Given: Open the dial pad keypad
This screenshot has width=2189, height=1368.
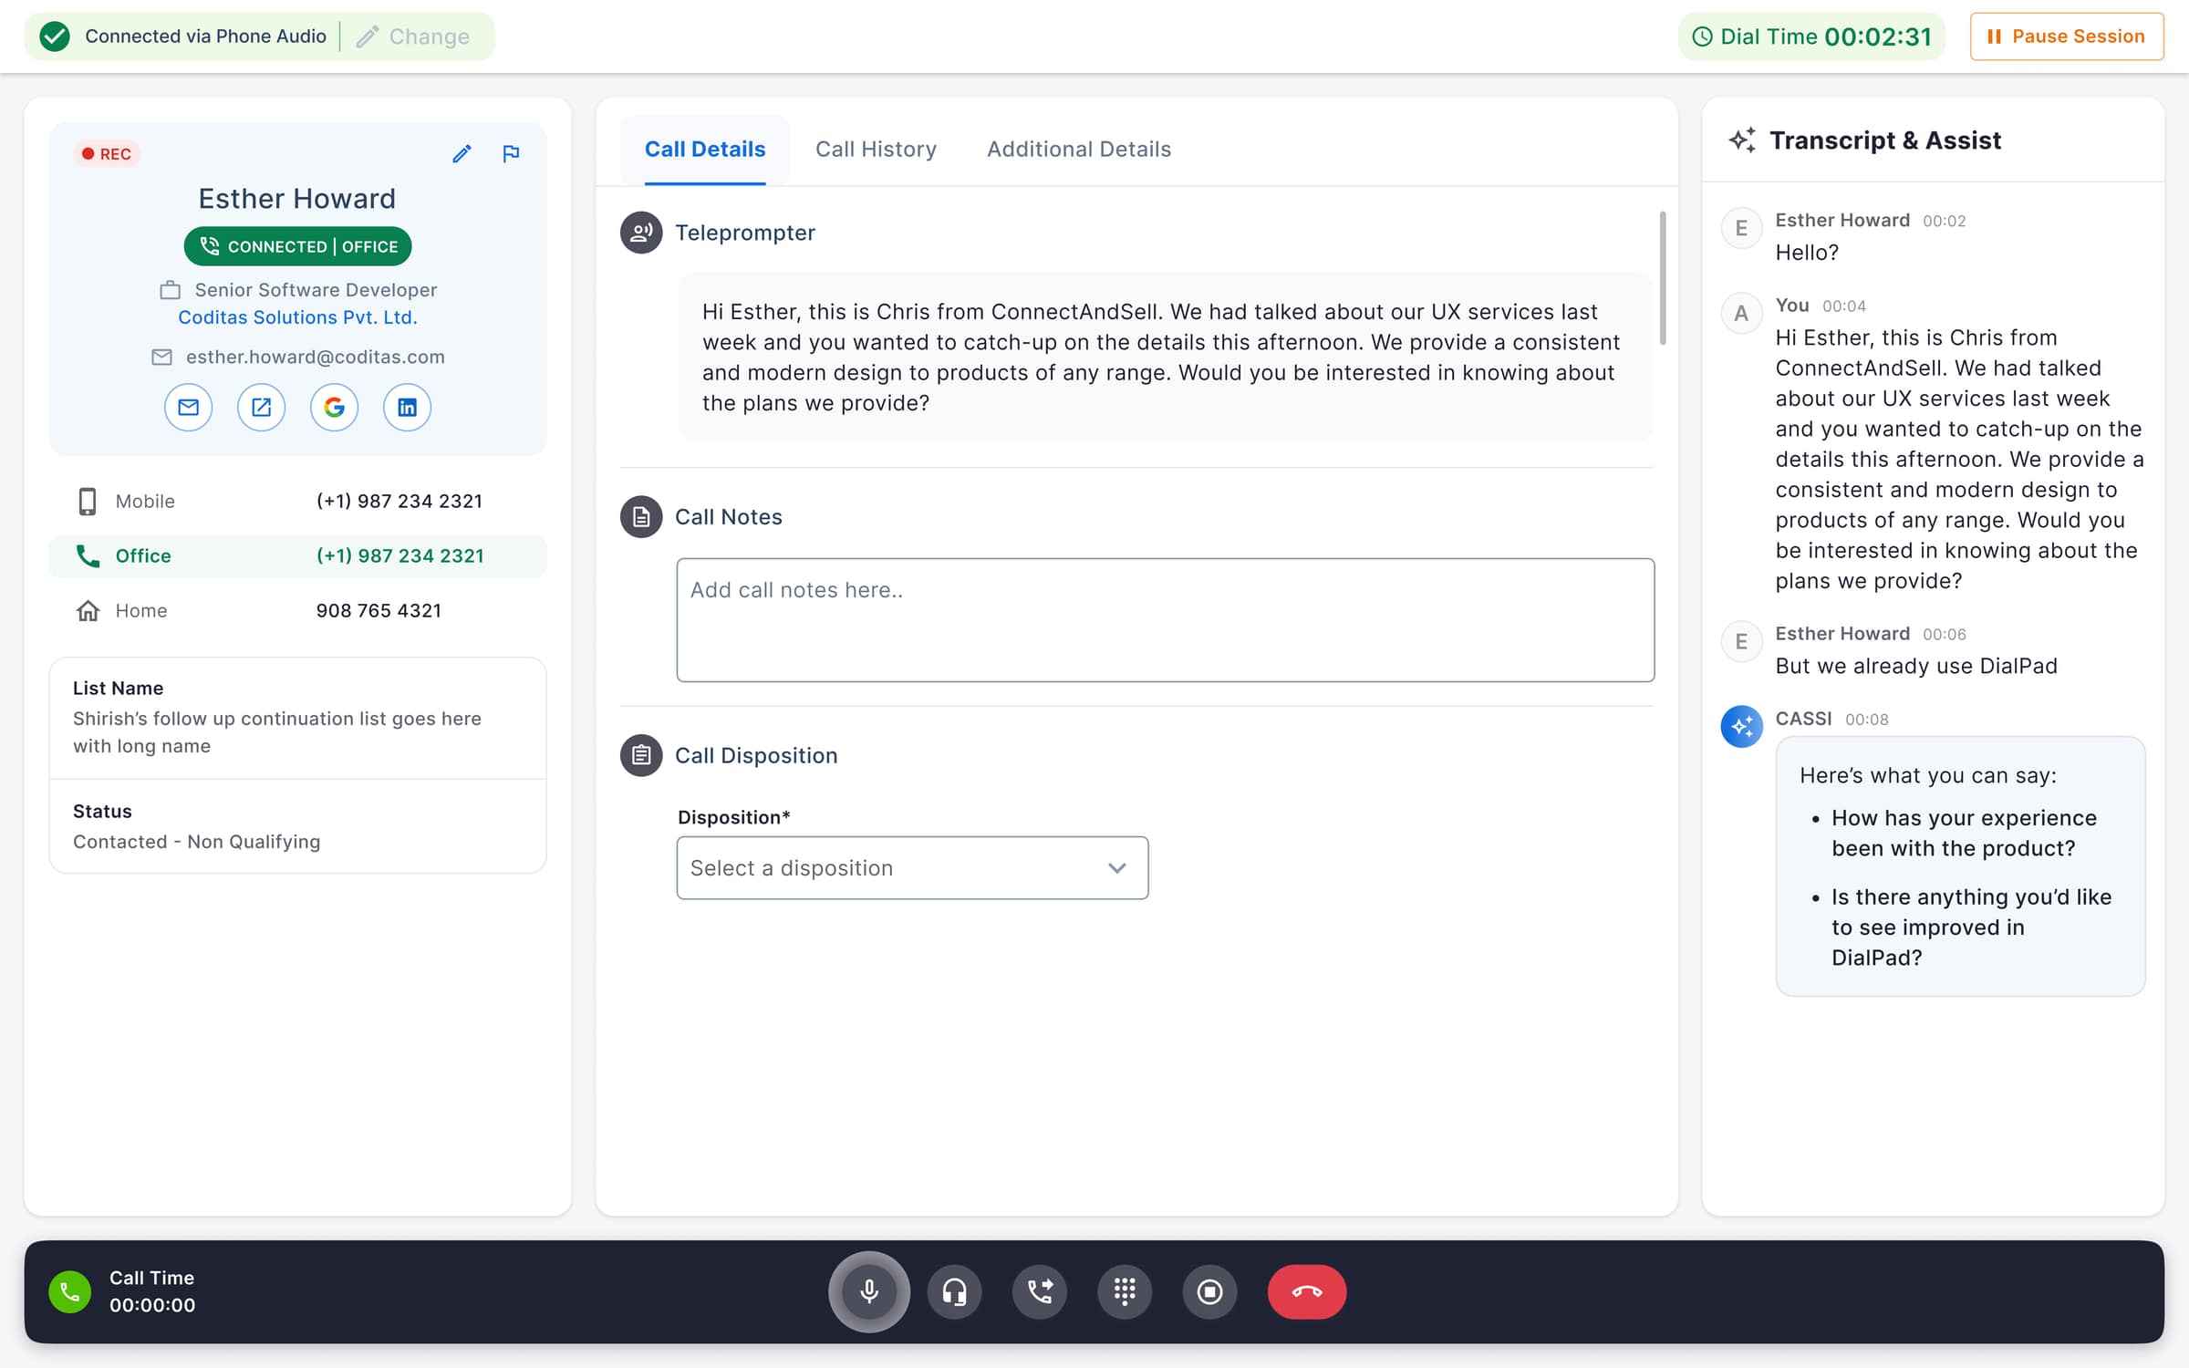Looking at the screenshot, I should [1125, 1291].
